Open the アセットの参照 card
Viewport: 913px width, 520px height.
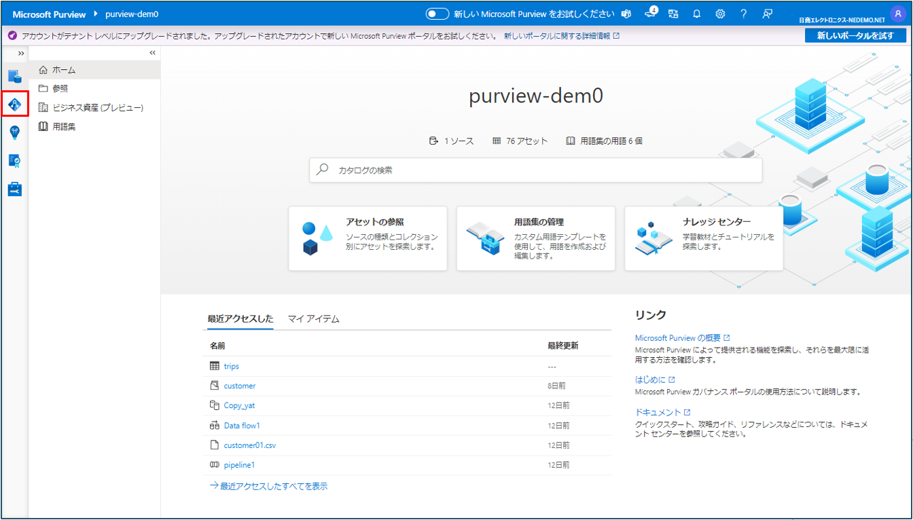pyautogui.click(x=368, y=238)
